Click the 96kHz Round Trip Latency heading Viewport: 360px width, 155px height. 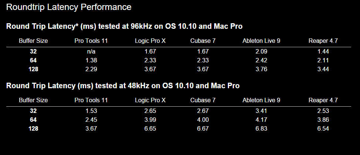click(124, 26)
